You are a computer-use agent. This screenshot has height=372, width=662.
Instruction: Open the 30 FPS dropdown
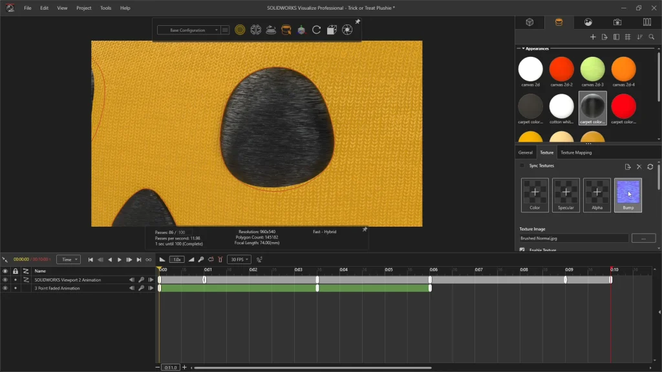click(x=239, y=260)
